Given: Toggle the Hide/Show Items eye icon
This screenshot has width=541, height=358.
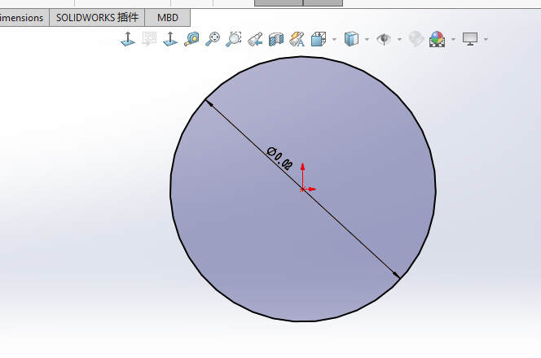Looking at the screenshot, I should coord(384,39).
